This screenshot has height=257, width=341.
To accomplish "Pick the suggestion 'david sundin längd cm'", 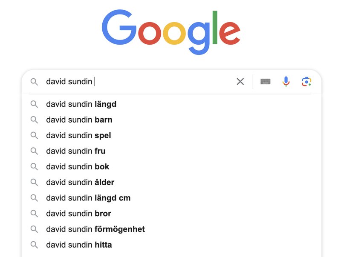I will pyautogui.click(x=171, y=198).
